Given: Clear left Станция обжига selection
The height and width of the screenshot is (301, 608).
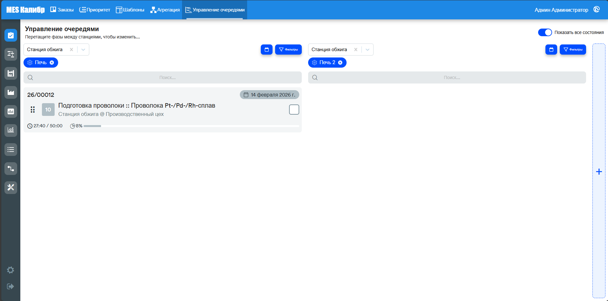Looking at the screenshot, I should (71, 50).
